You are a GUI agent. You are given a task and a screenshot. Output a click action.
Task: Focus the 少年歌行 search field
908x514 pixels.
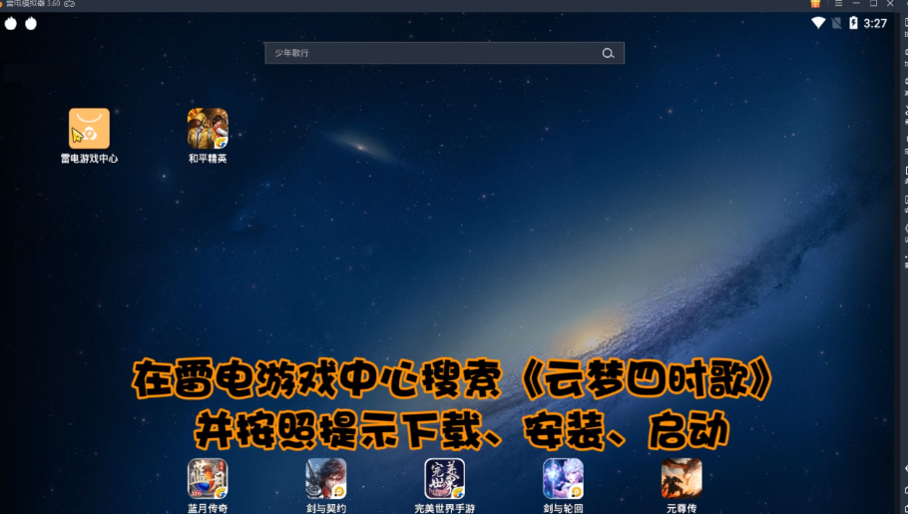(444, 53)
